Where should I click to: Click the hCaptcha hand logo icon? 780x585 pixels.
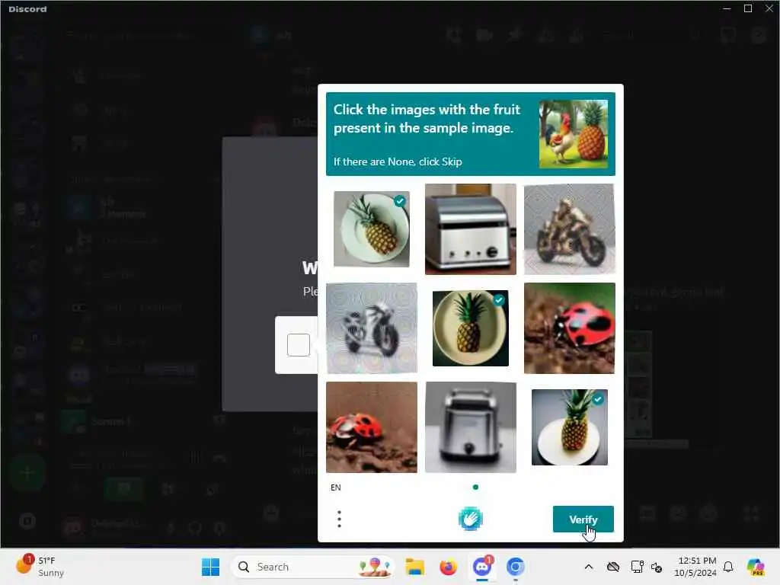tap(470, 519)
